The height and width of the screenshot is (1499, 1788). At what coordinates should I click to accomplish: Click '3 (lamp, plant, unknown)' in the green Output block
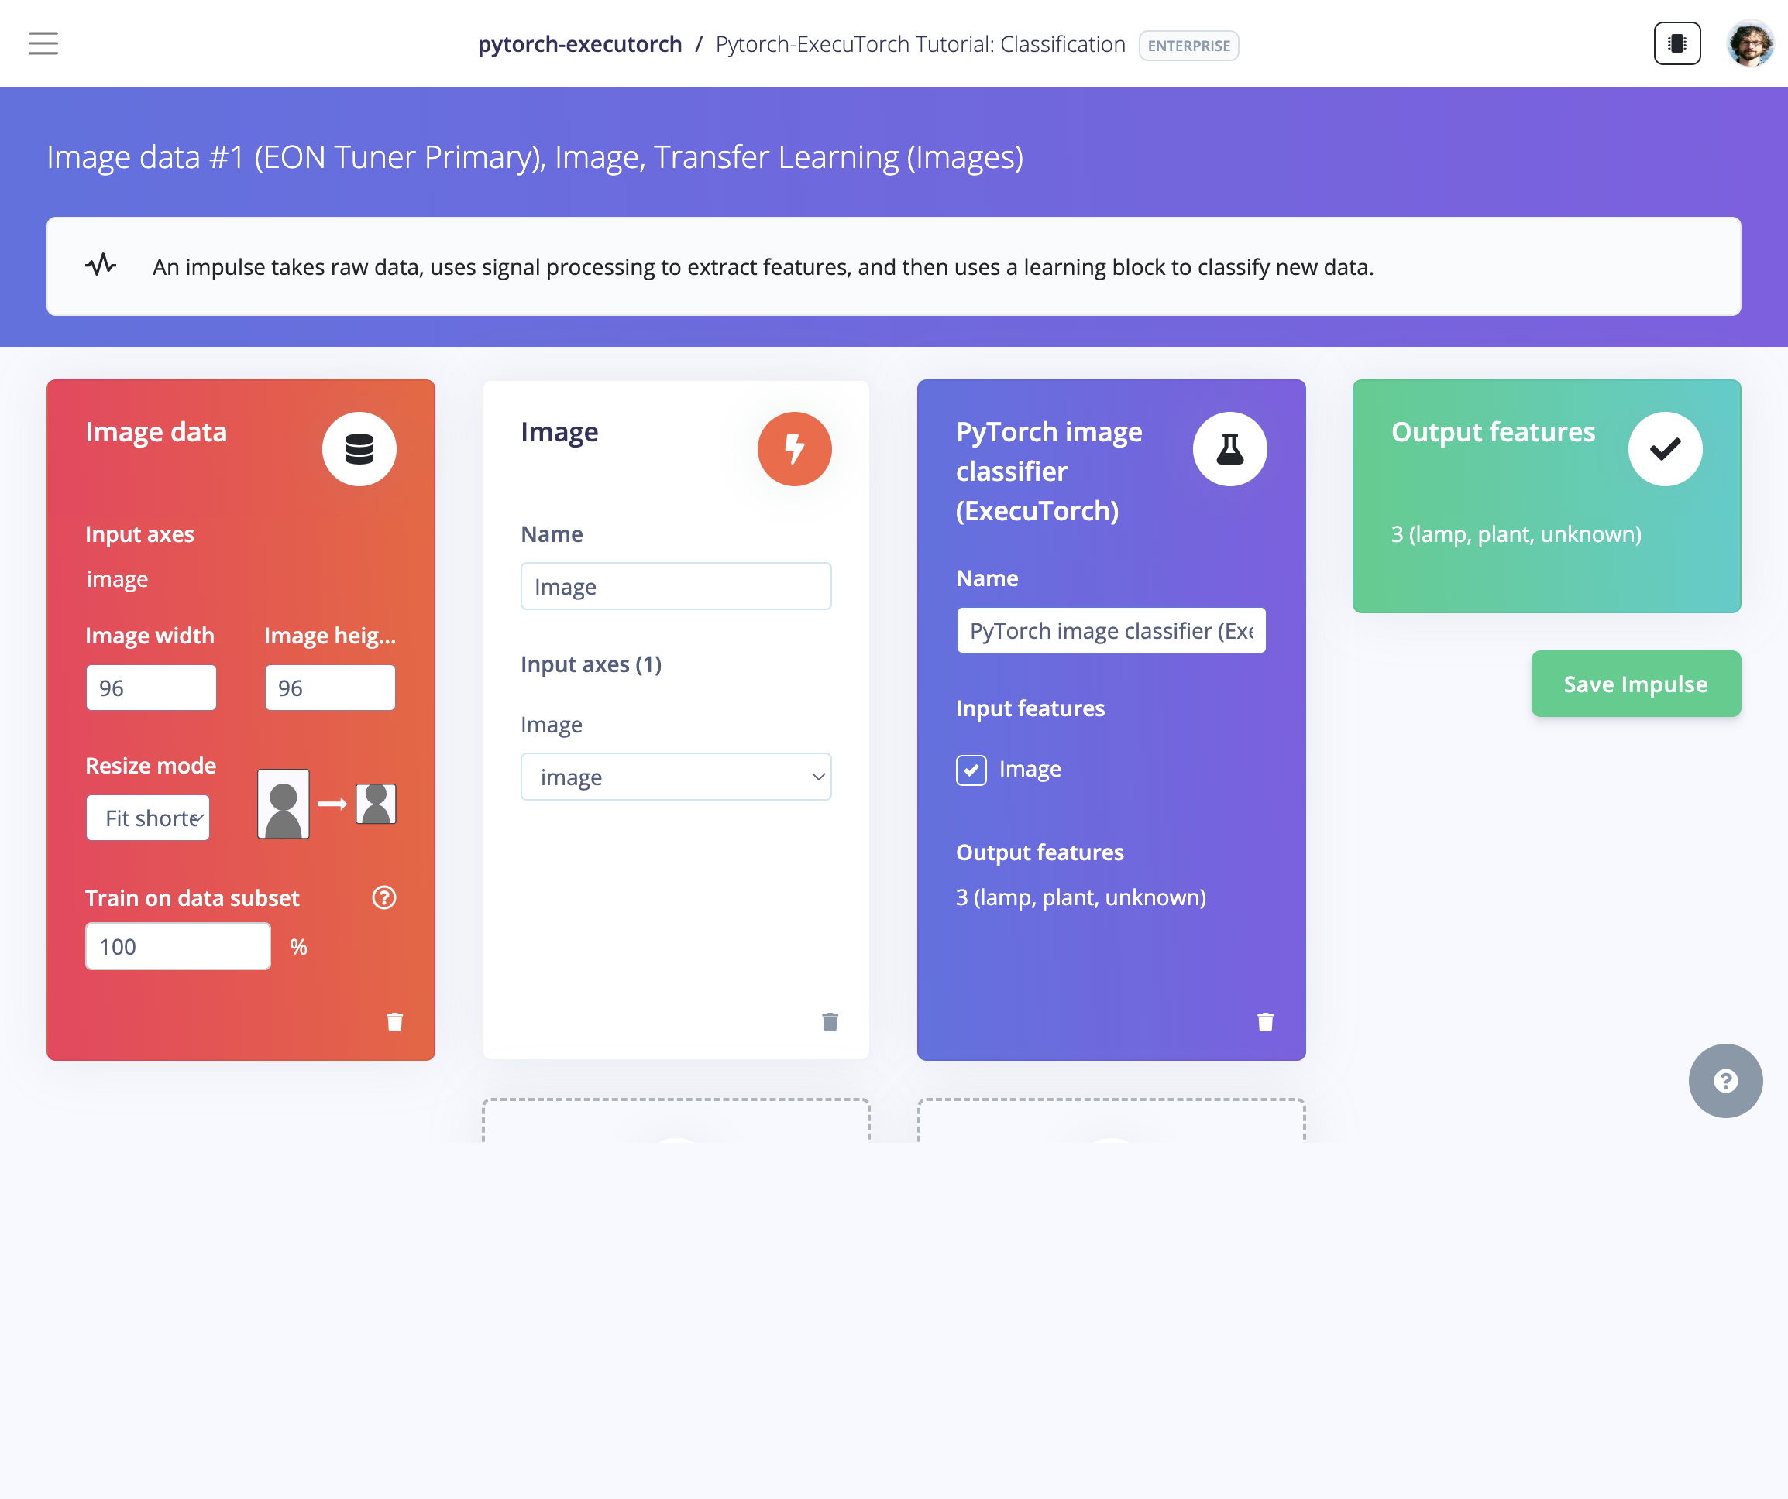1515,534
